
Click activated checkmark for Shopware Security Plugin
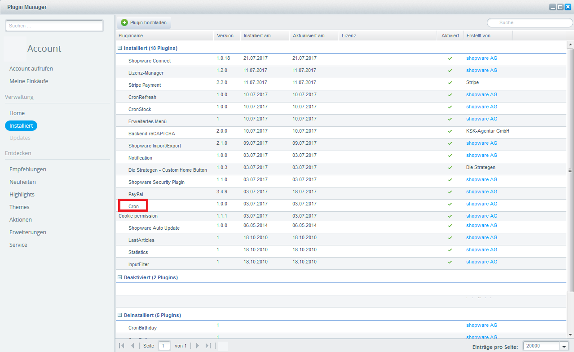[x=450, y=180]
